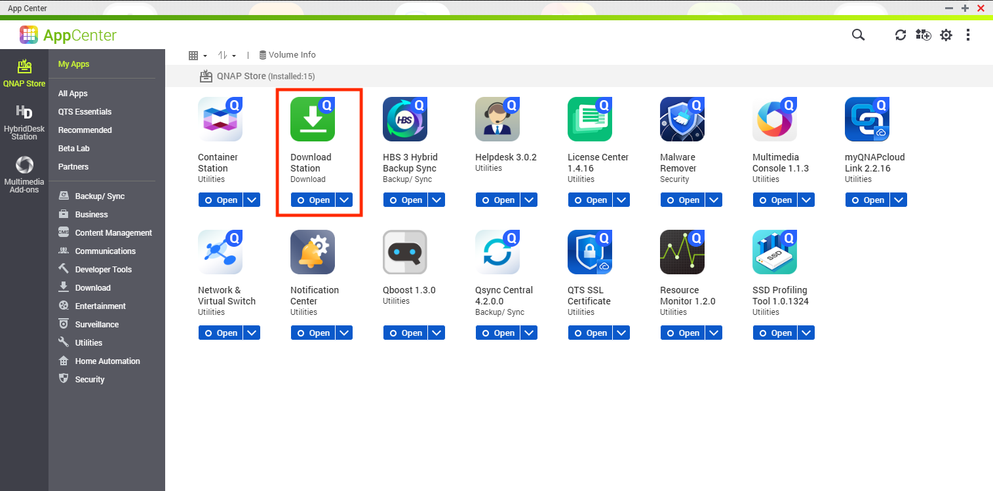The width and height of the screenshot is (993, 491).
Task: Open the Notification Center app
Action: tap(313, 333)
